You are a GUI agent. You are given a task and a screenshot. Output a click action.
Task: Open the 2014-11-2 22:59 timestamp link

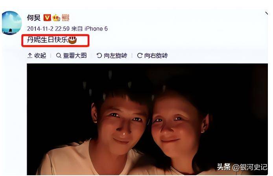(x=48, y=29)
